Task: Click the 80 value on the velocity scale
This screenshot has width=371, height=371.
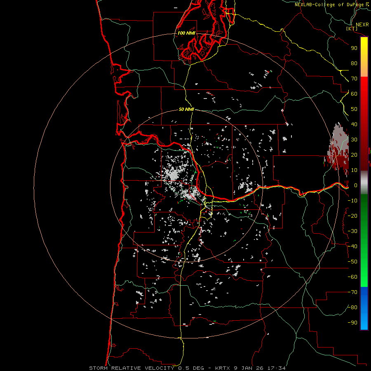Action: (x=354, y=63)
